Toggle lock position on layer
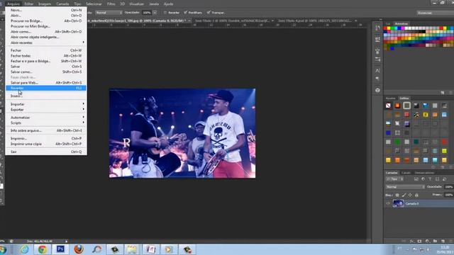This screenshot has height=255, width=454. pyautogui.click(x=410, y=195)
